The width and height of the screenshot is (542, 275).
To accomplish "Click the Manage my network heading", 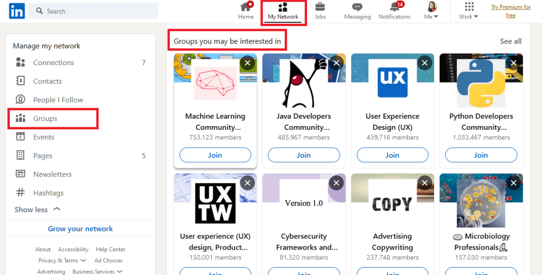I will pyautogui.click(x=47, y=46).
